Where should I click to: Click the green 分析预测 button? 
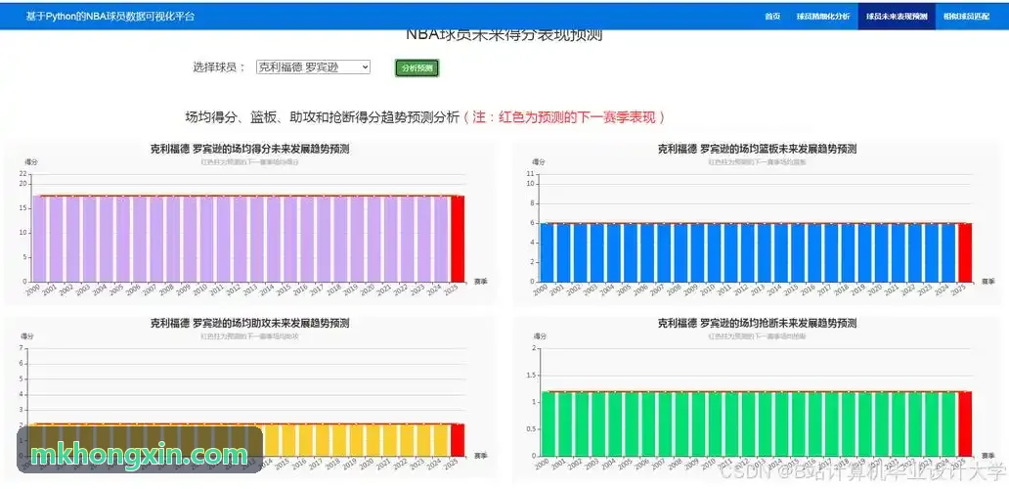(417, 68)
